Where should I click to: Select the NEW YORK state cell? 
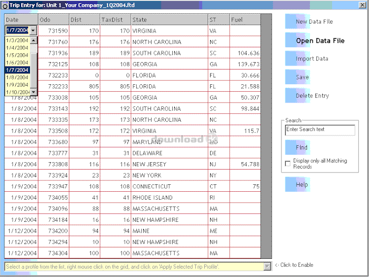169,175
